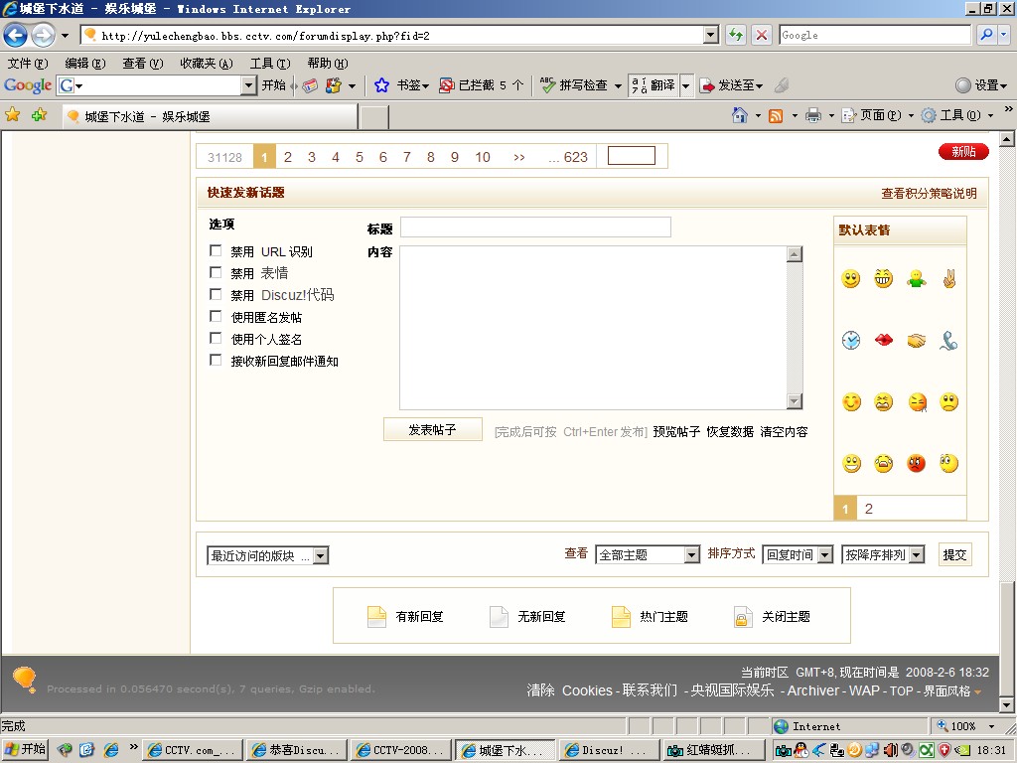Click the IE Refresh page icon
Screen dimensions: 1017x763
[x=736, y=35]
